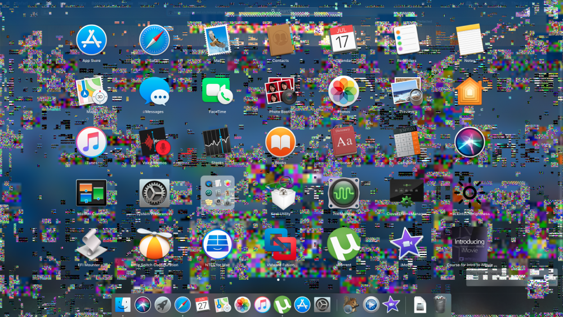Open Maps from the Dock
Viewport: 563px width, 317px height.
coord(222,305)
